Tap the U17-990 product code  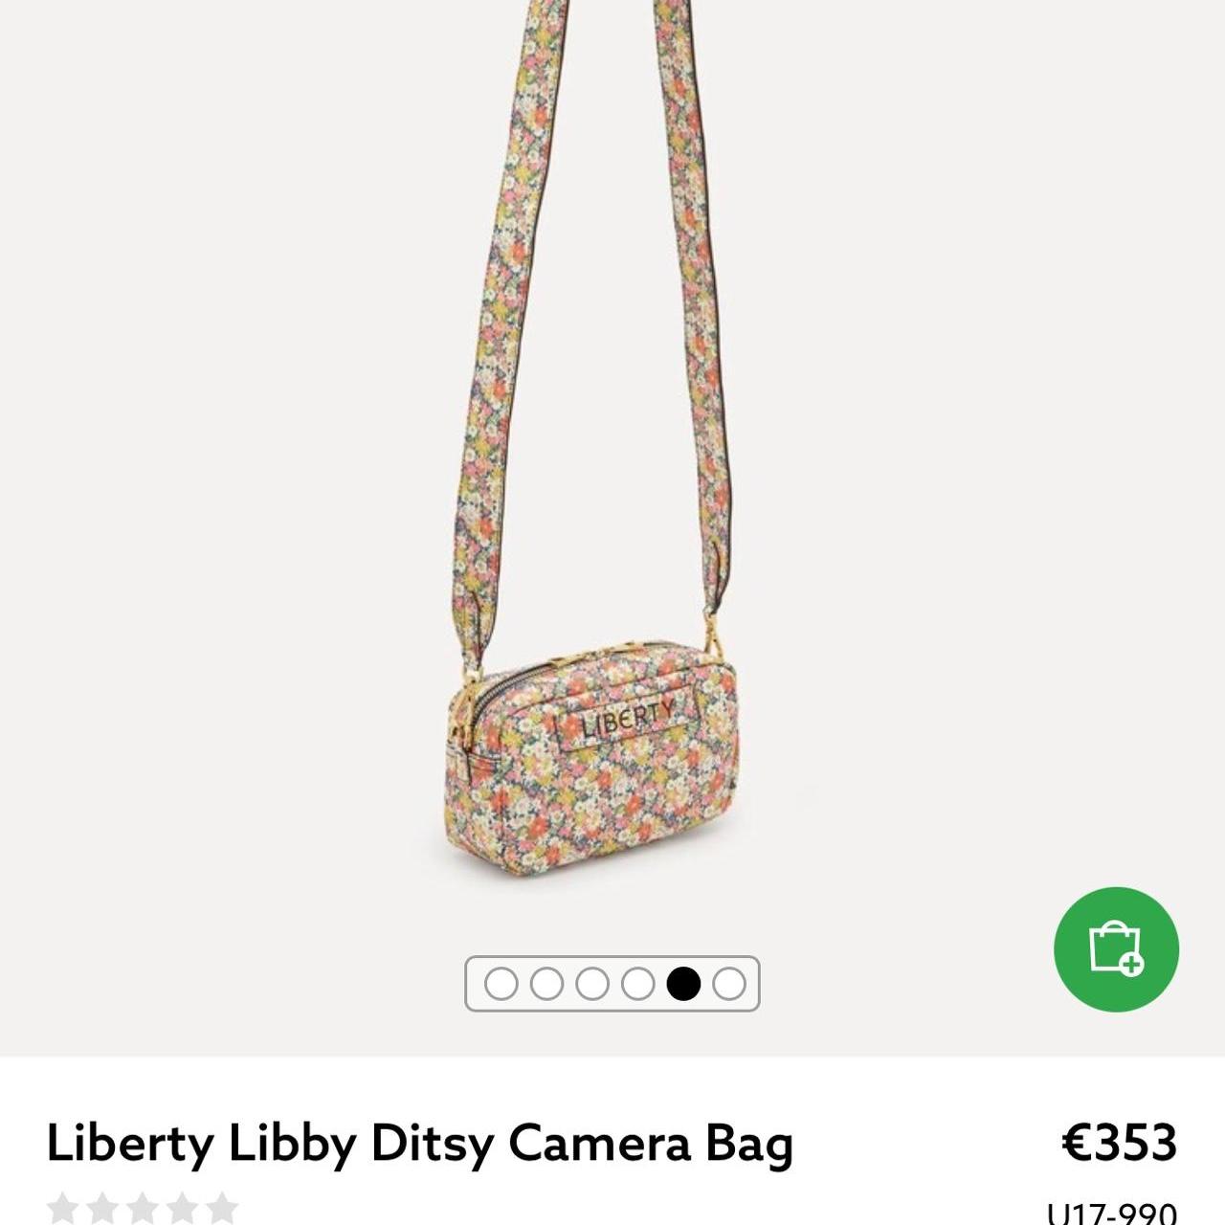click(x=1112, y=1213)
